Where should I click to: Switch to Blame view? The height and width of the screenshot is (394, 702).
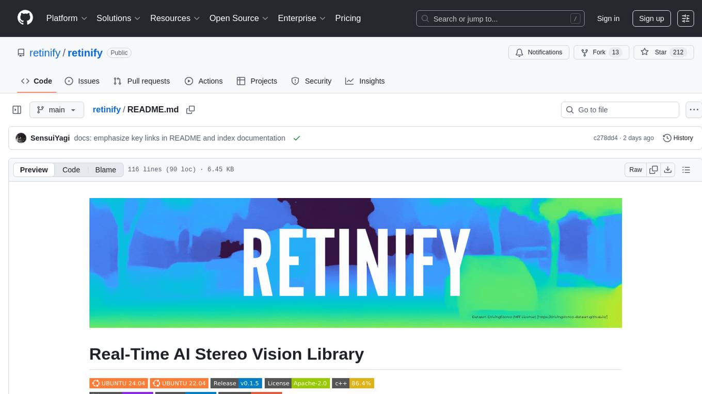[105, 170]
